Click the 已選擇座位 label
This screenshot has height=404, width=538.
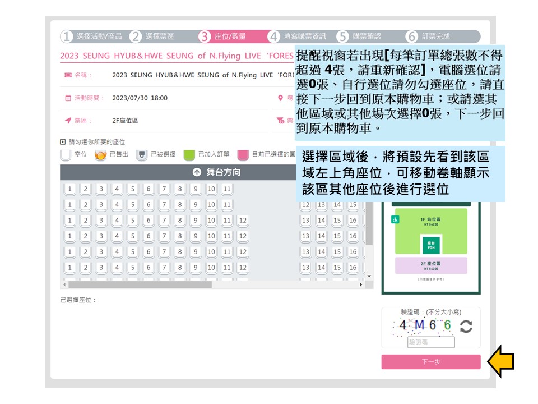click(77, 300)
